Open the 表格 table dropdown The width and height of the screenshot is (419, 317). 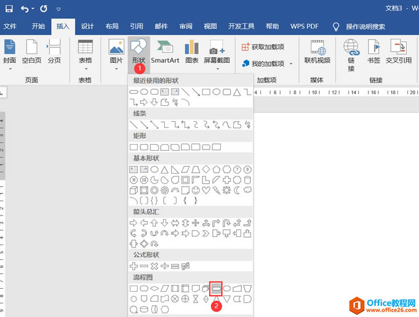click(86, 55)
